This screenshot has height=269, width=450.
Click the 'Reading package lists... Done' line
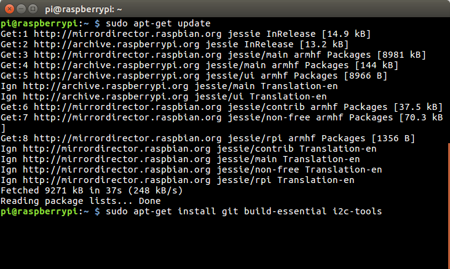tap(80, 201)
